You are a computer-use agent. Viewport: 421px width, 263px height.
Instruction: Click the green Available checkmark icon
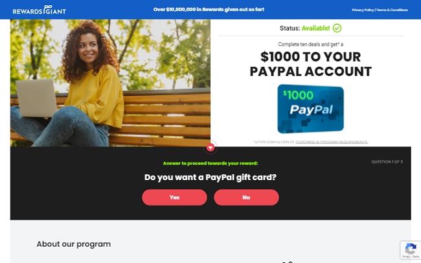[x=337, y=28]
